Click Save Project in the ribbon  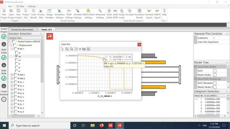point(18,14)
